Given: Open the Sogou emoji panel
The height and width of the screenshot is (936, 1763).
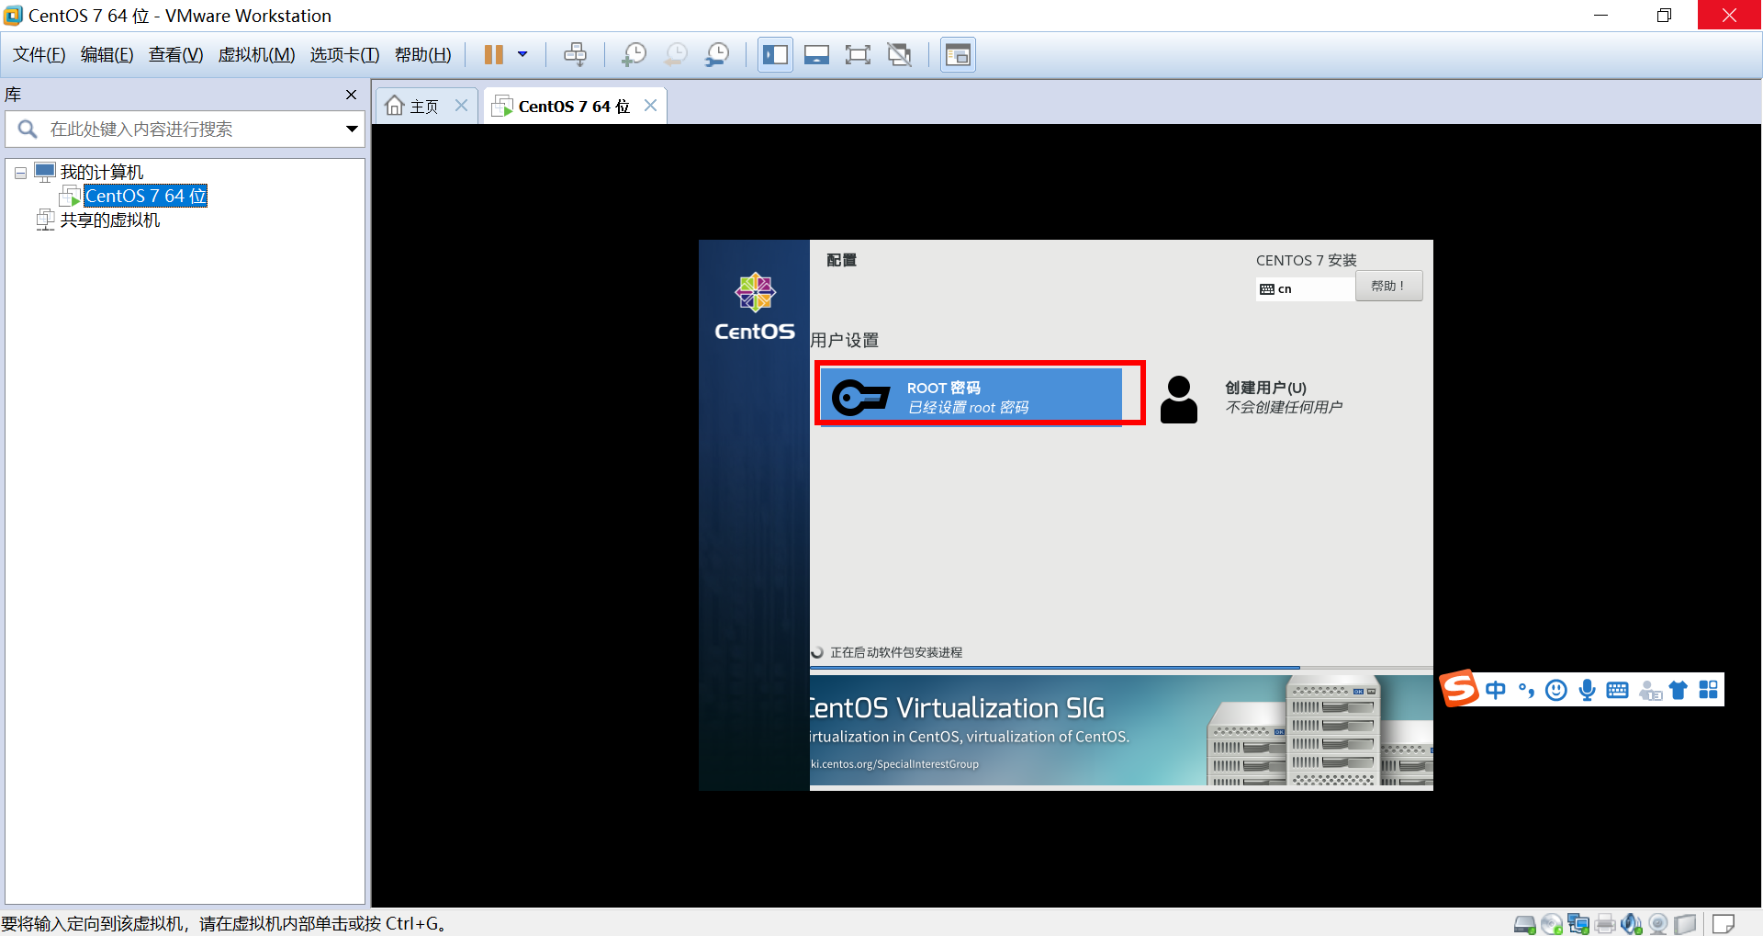Looking at the screenshot, I should pos(1556,690).
